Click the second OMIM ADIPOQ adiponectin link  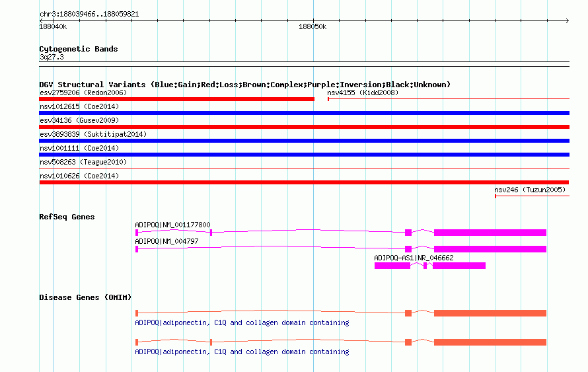click(242, 352)
